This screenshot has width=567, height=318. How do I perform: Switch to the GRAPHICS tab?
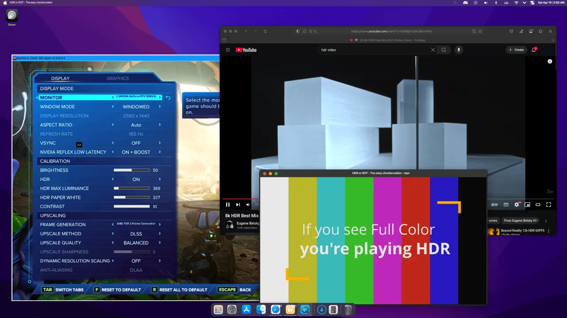click(x=118, y=78)
